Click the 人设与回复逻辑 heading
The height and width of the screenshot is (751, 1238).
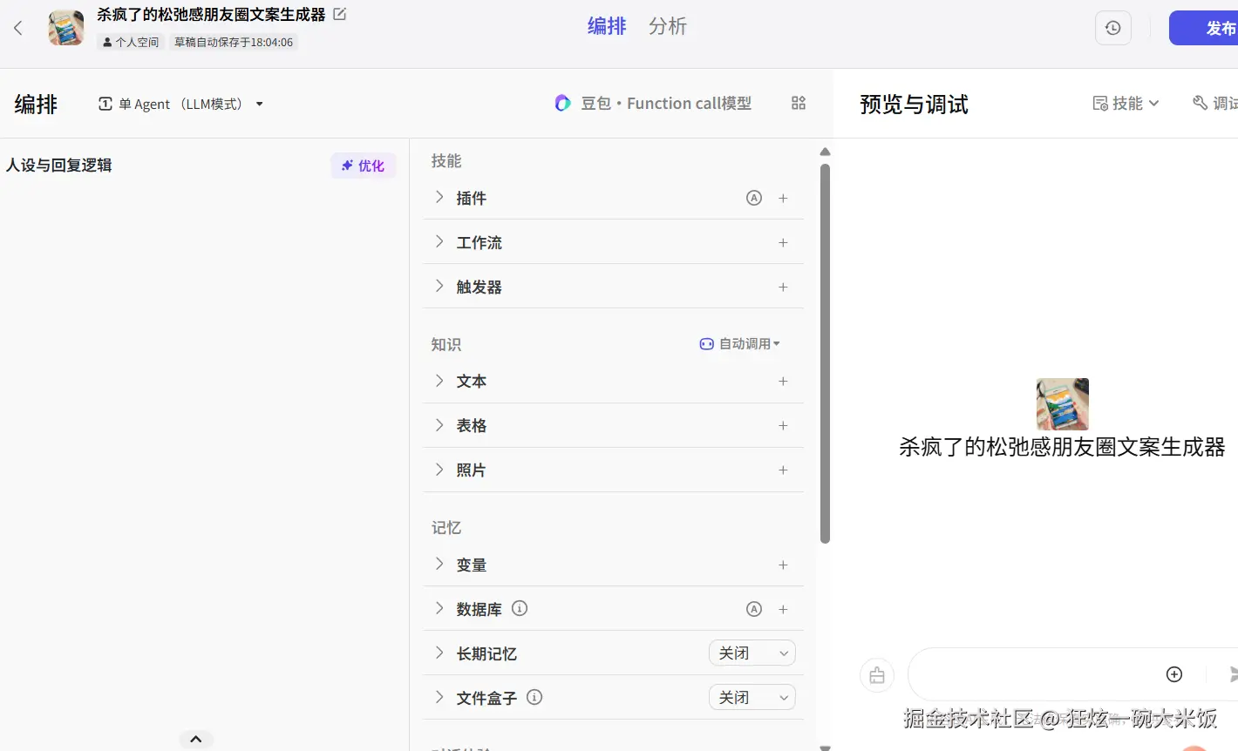59,166
